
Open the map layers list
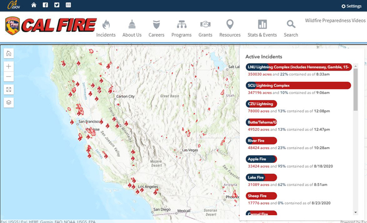[x=9, y=103]
